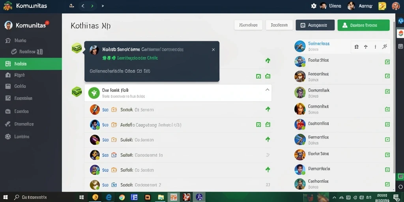Click the blue Solnerloas member name

coord(319,43)
